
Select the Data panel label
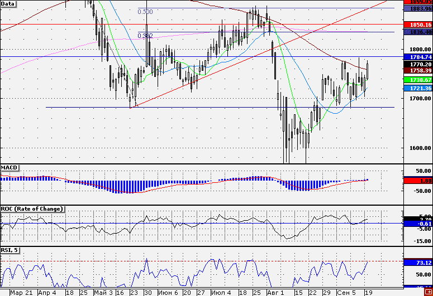(8, 3)
